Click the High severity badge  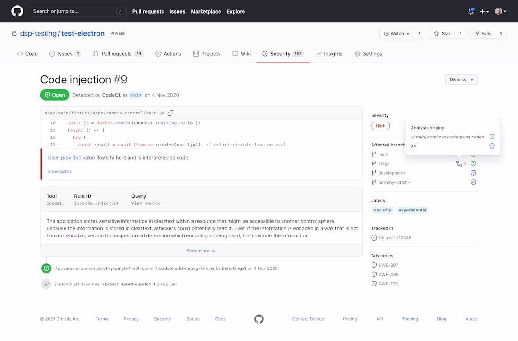[380, 126]
